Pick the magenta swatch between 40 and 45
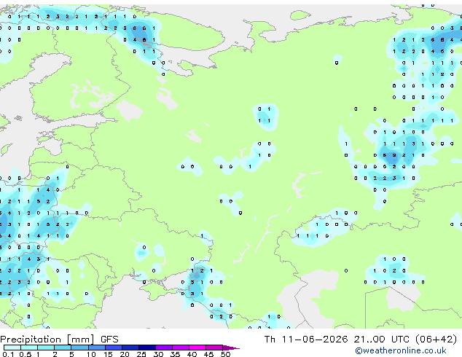462x357 pixels. coord(197,348)
